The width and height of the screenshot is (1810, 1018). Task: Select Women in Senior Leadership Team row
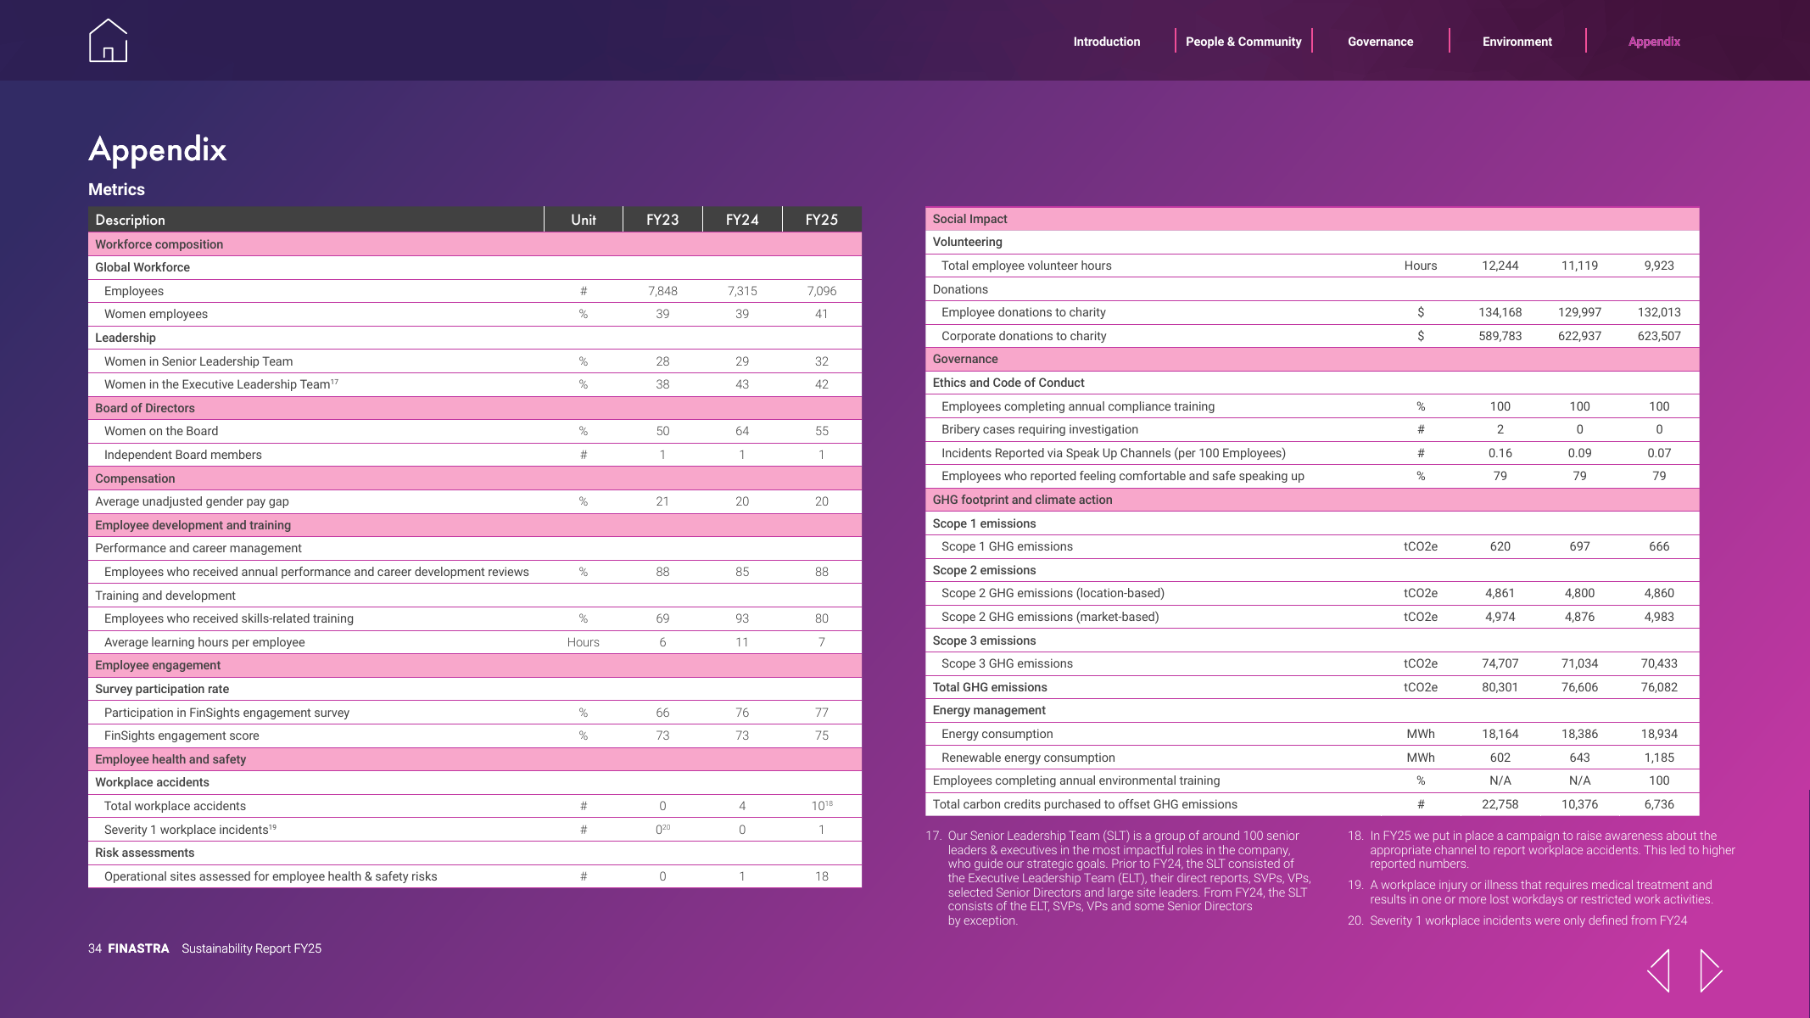[x=475, y=361]
